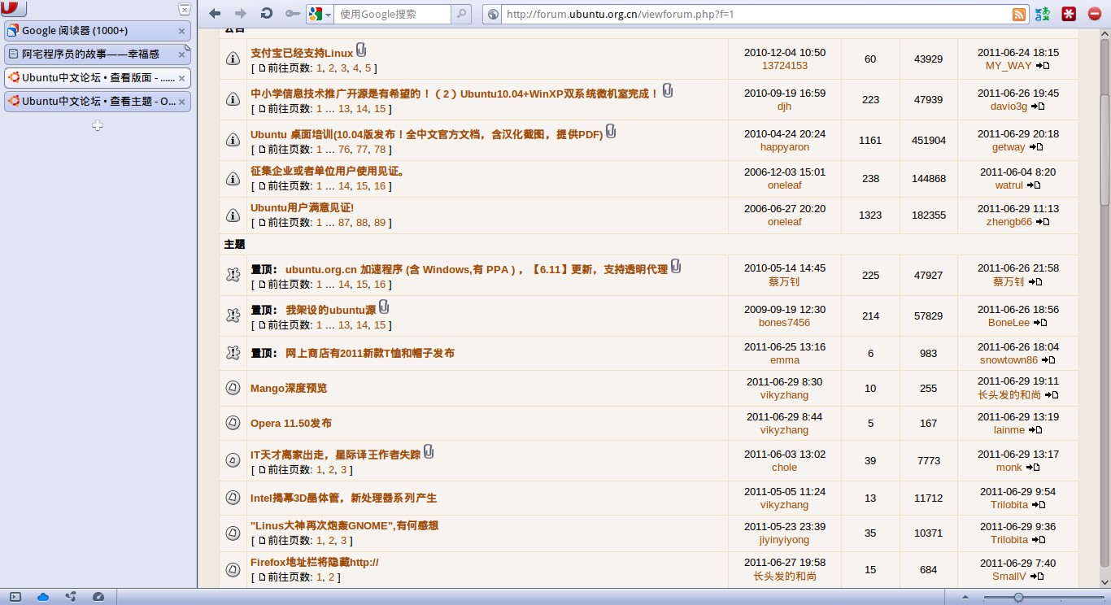The width and height of the screenshot is (1111, 605).
Task: Jump to latest post by snowtown86 icon
Action: pos(1048,360)
